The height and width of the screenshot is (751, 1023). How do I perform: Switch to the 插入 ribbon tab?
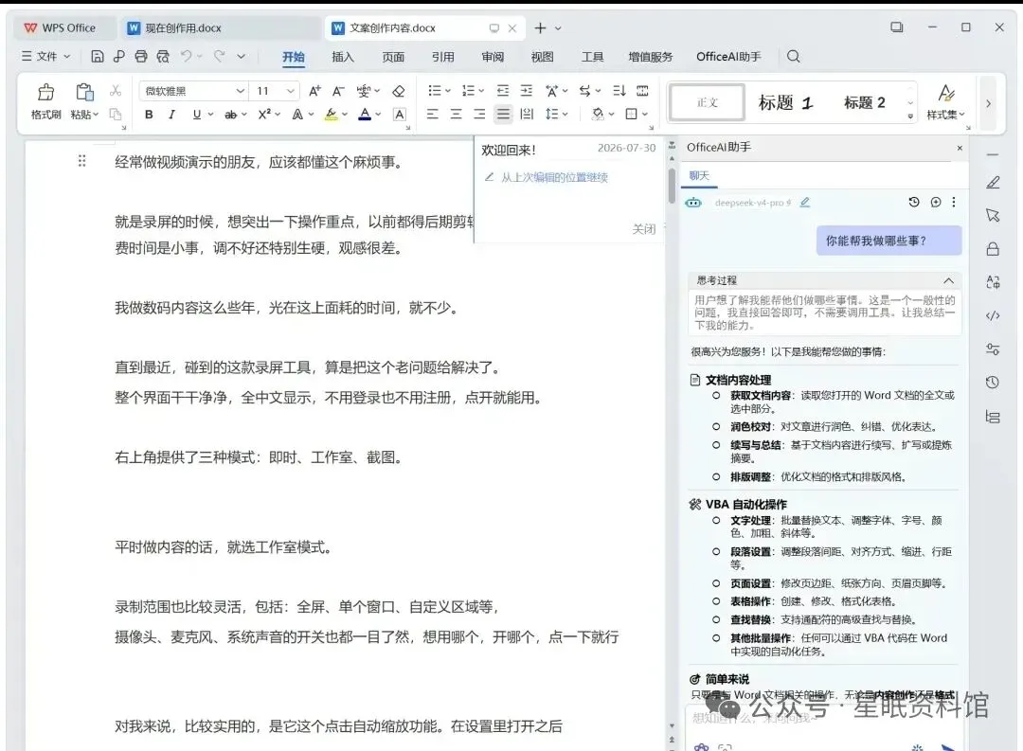pyautogui.click(x=343, y=57)
